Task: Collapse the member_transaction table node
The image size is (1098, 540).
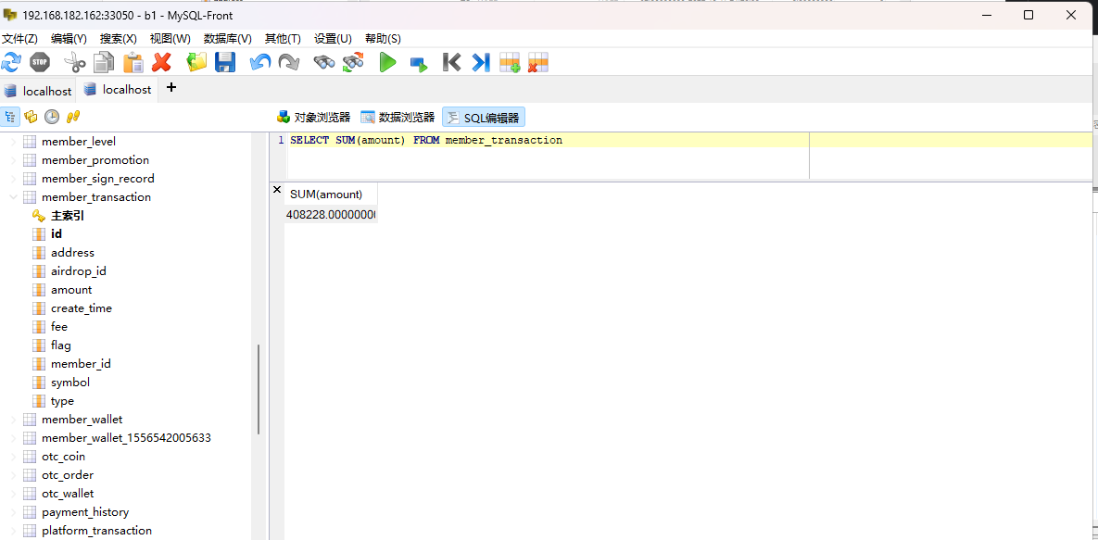Action: coord(13,197)
